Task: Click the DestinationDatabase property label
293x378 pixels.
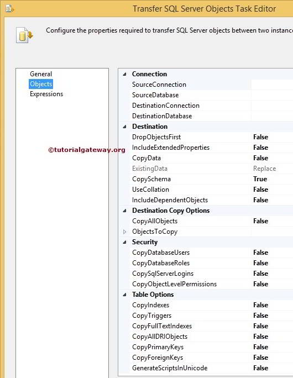Action: click(162, 116)
